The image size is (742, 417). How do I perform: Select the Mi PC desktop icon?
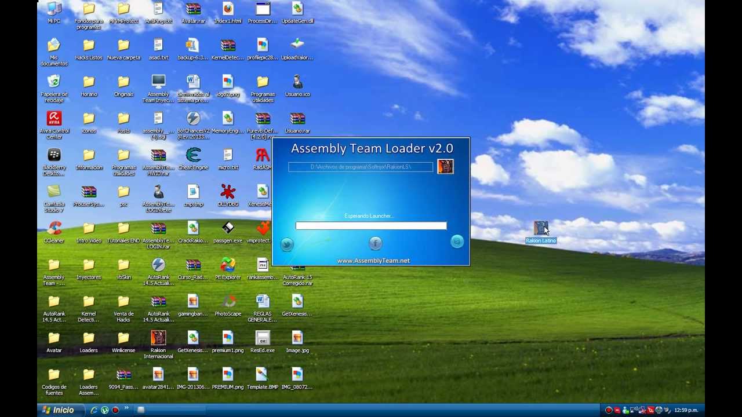(54, 13)
